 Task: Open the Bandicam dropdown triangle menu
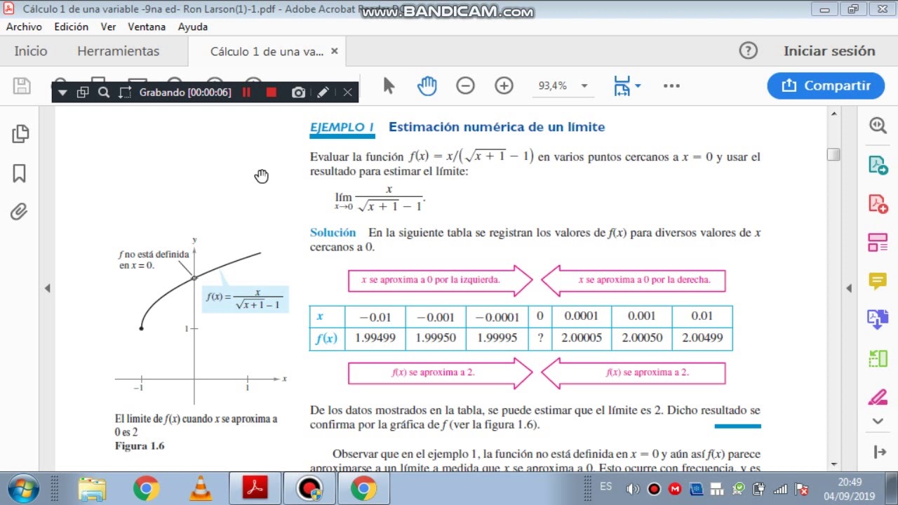pyautogui.click(x=62, y=92)
